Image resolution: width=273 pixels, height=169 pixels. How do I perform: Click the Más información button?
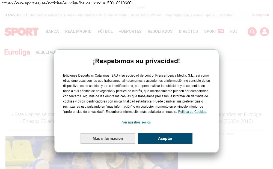(x=108, y=138)
